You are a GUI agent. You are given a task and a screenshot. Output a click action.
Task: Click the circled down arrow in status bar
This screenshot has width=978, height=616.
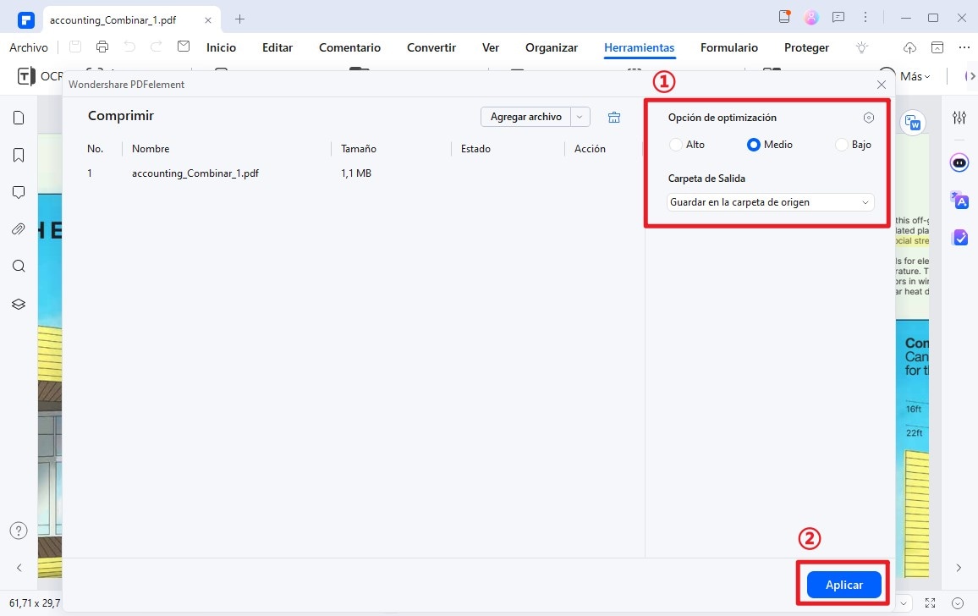click(958, 603)
